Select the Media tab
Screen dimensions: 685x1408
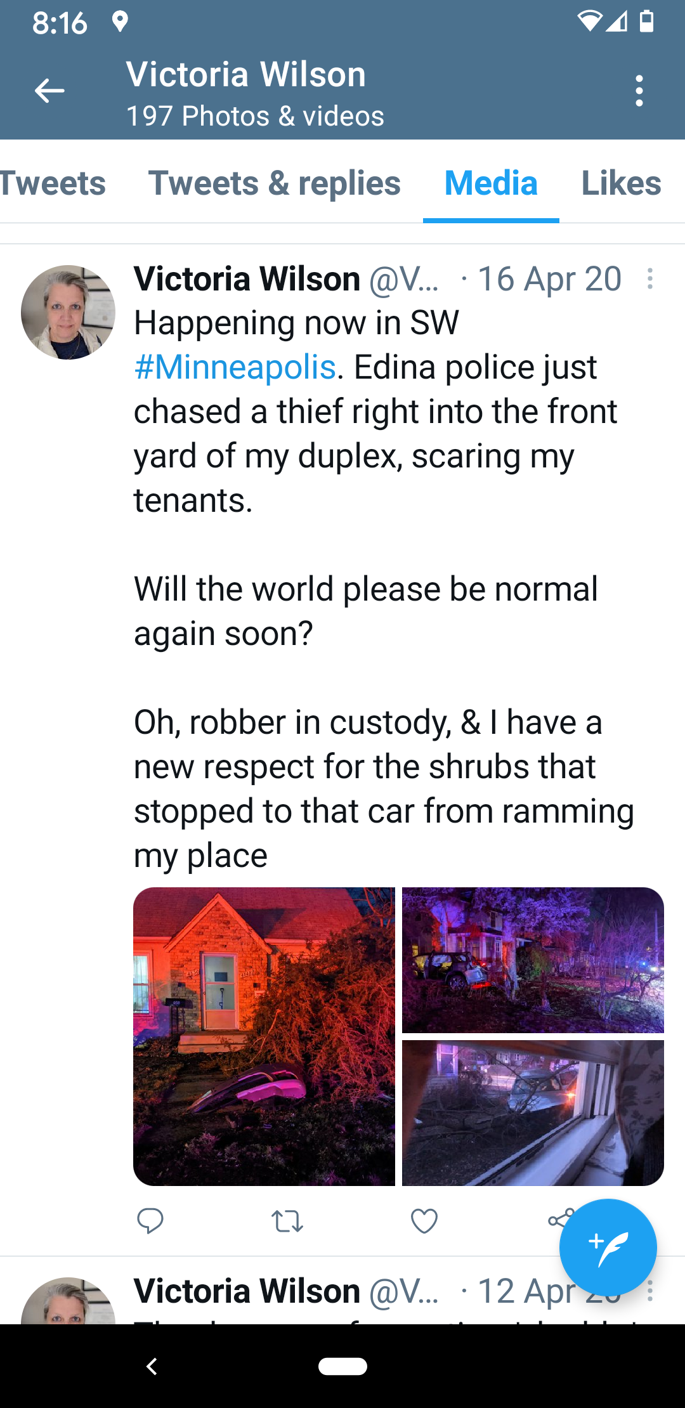pyautogui.click(x=491, y=183)
